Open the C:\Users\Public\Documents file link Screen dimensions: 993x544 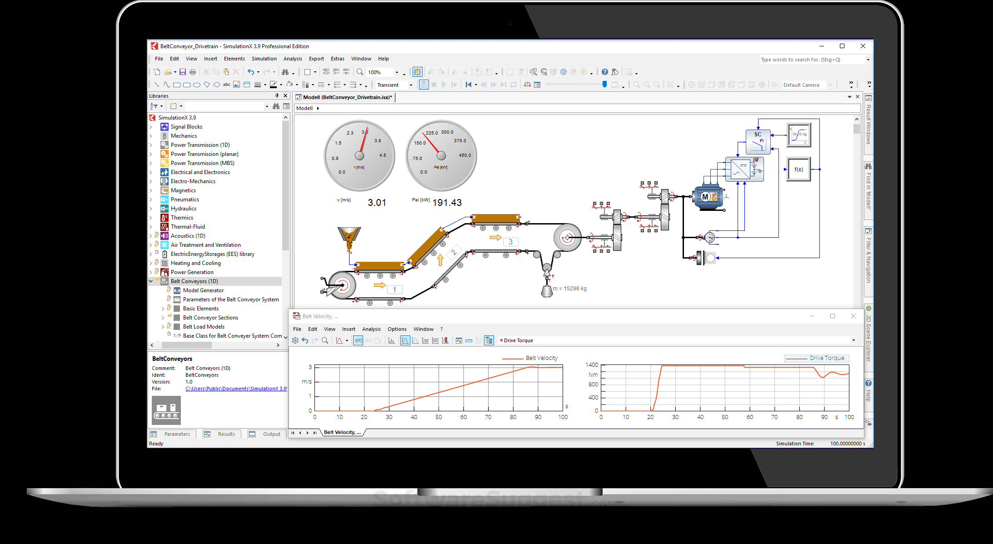(x=236, y=389)
